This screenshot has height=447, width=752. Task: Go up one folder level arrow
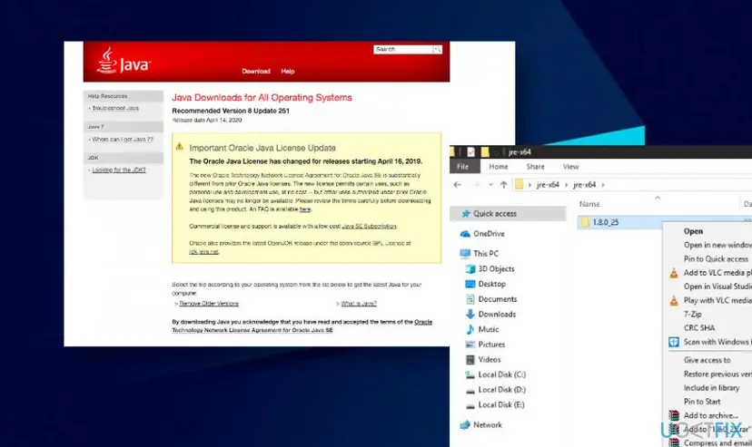coord(503,185)
